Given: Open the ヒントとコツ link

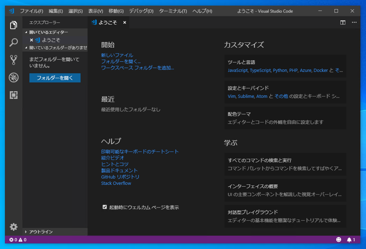Looking at the screenshot, I should click(115, 164).
